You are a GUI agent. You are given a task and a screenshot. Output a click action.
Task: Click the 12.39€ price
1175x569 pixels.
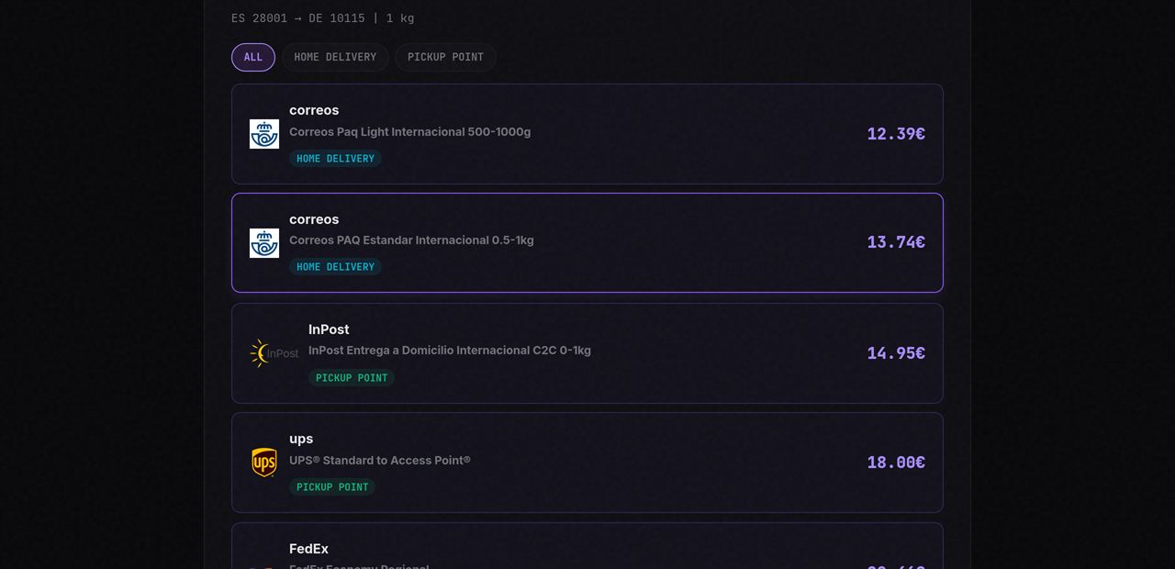[896, 134]
